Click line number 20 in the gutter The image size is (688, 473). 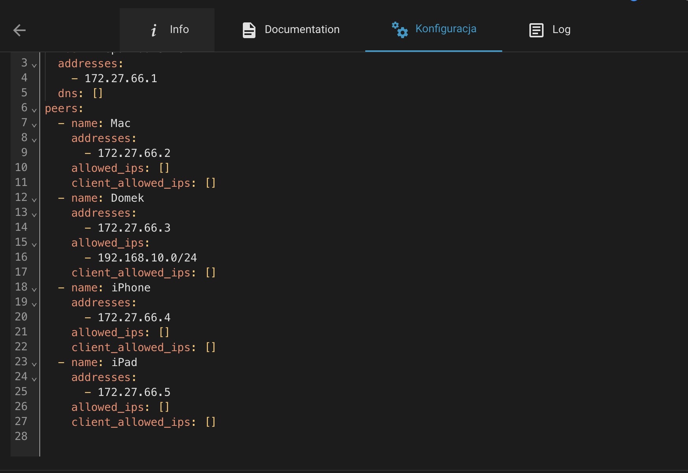click(21, 317)
